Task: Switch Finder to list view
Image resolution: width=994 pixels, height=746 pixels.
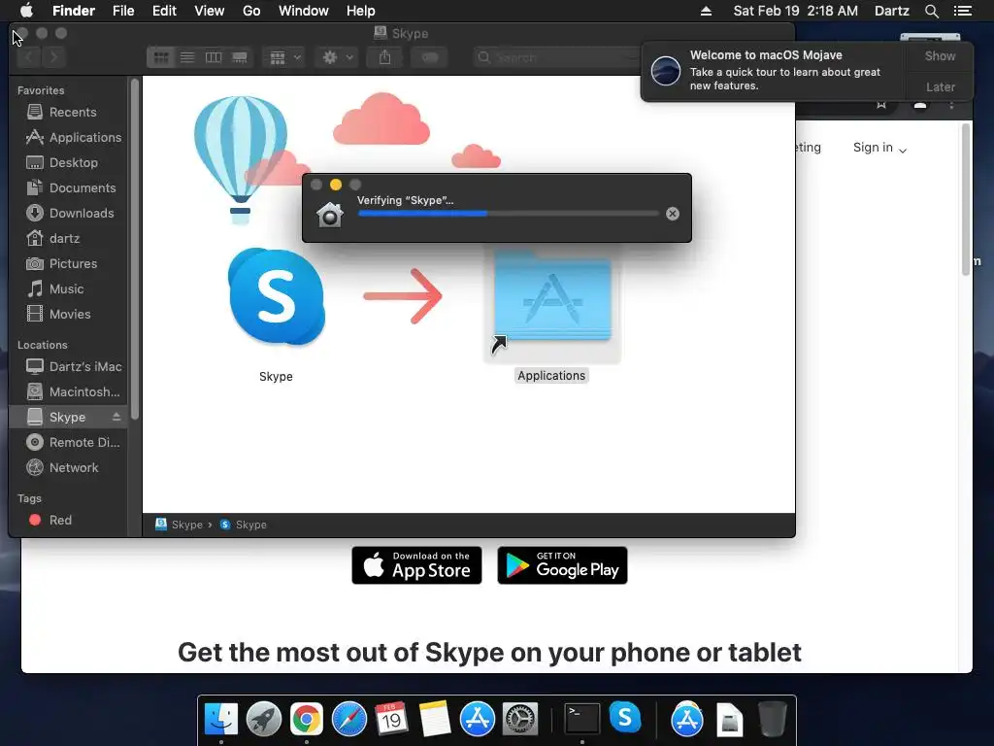Action: 187,57
